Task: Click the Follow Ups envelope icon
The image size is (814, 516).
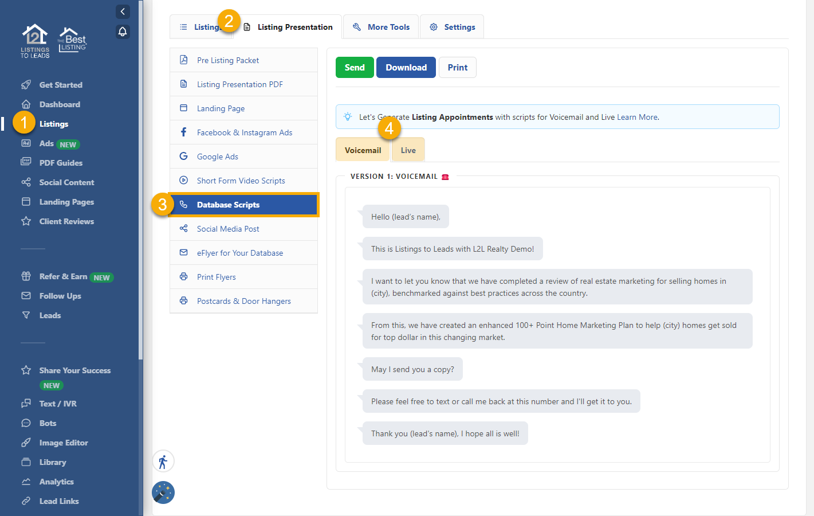Action: coord(26,296)
